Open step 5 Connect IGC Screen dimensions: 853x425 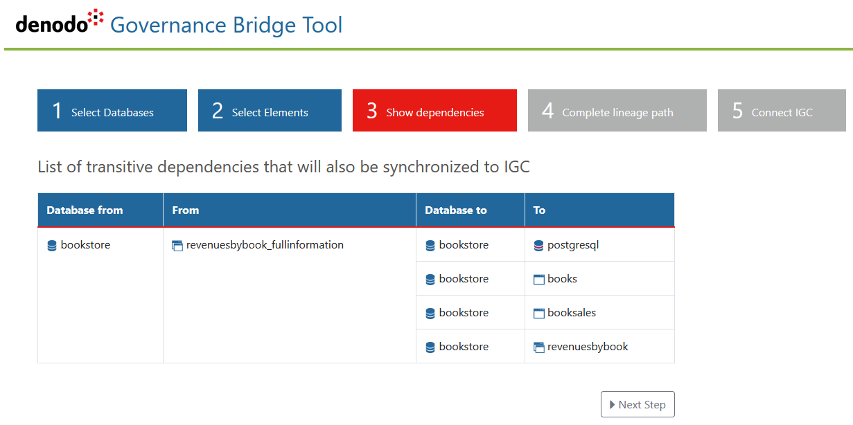(782, 110)
